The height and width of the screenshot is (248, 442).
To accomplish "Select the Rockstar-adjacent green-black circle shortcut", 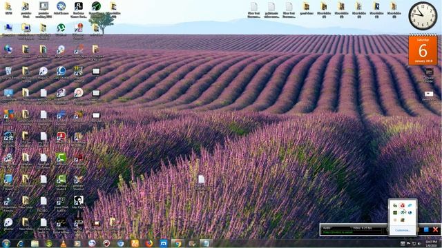I will pyautogui.click(x=96, y=6).
